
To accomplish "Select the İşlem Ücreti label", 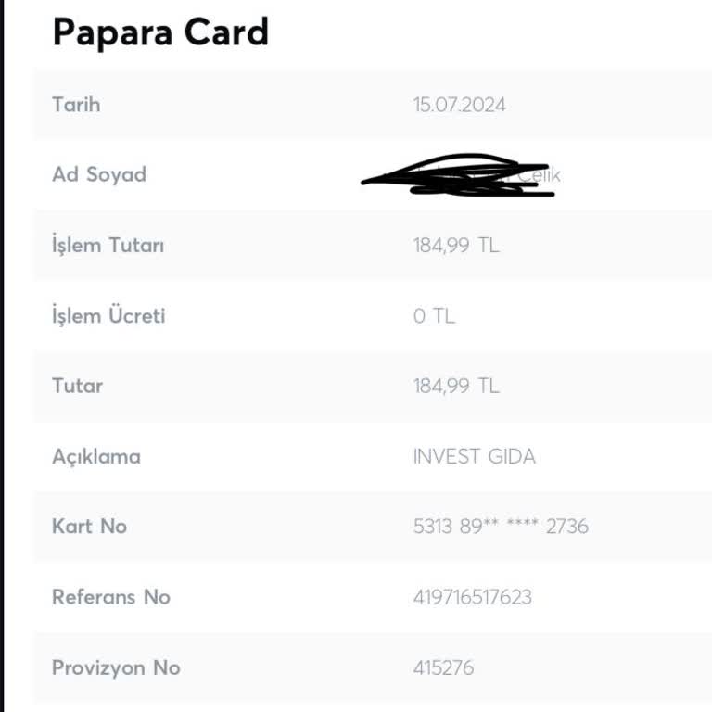I will click(x=108, y=315).
